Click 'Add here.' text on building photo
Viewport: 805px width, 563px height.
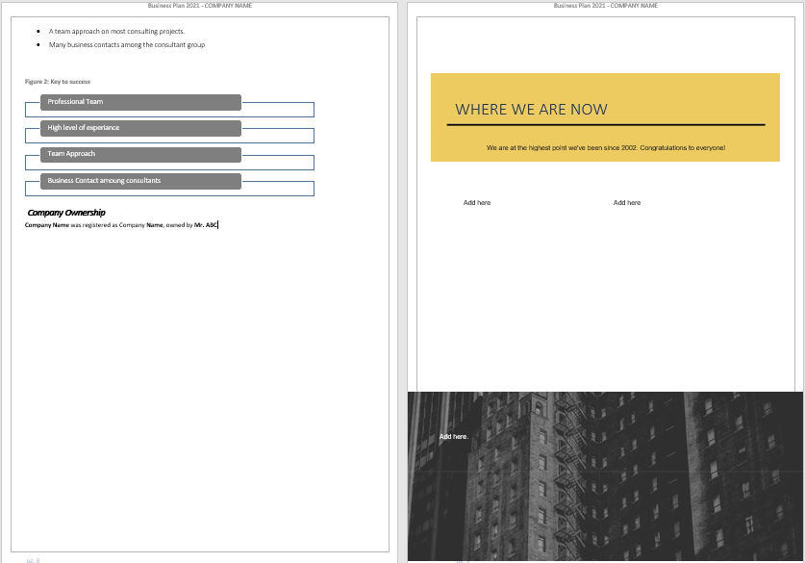click(x=454, y=437)
